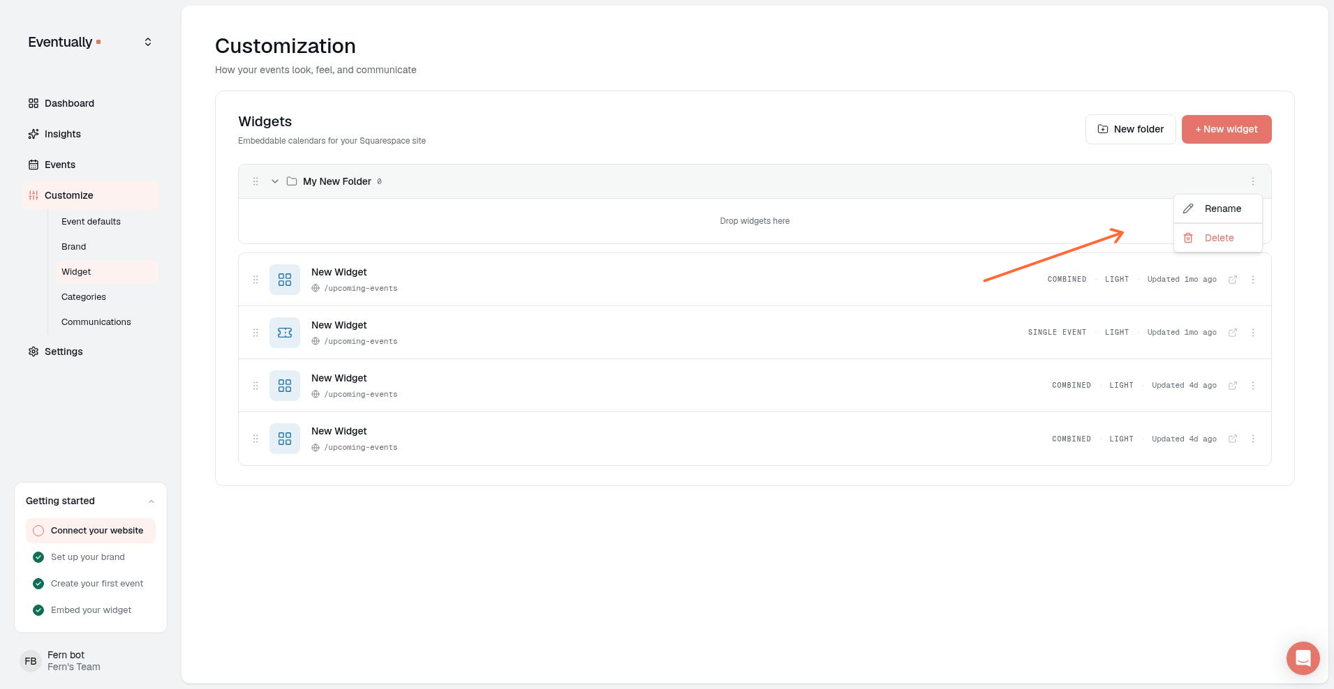The image size is (1334, 689).
Task: Collapse My New Folder with the chevron
Action: click(x=275, y=181)
